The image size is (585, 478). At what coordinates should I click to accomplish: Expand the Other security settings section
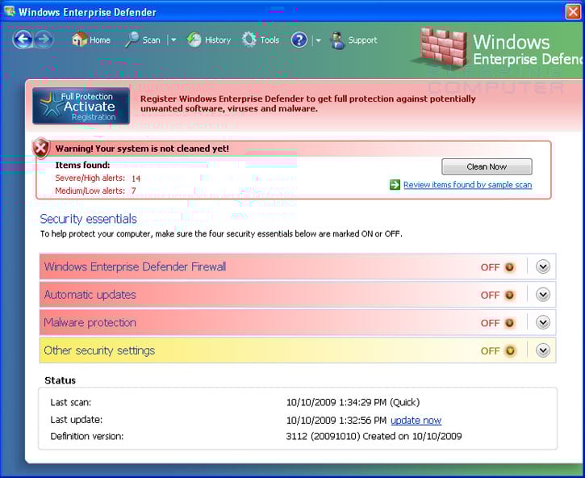coord(543,350)
